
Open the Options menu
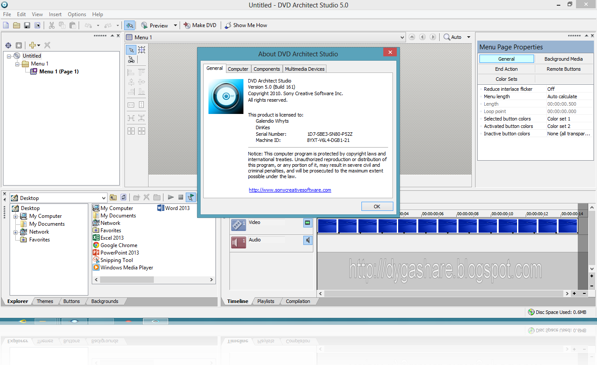(x=77, y=14)
